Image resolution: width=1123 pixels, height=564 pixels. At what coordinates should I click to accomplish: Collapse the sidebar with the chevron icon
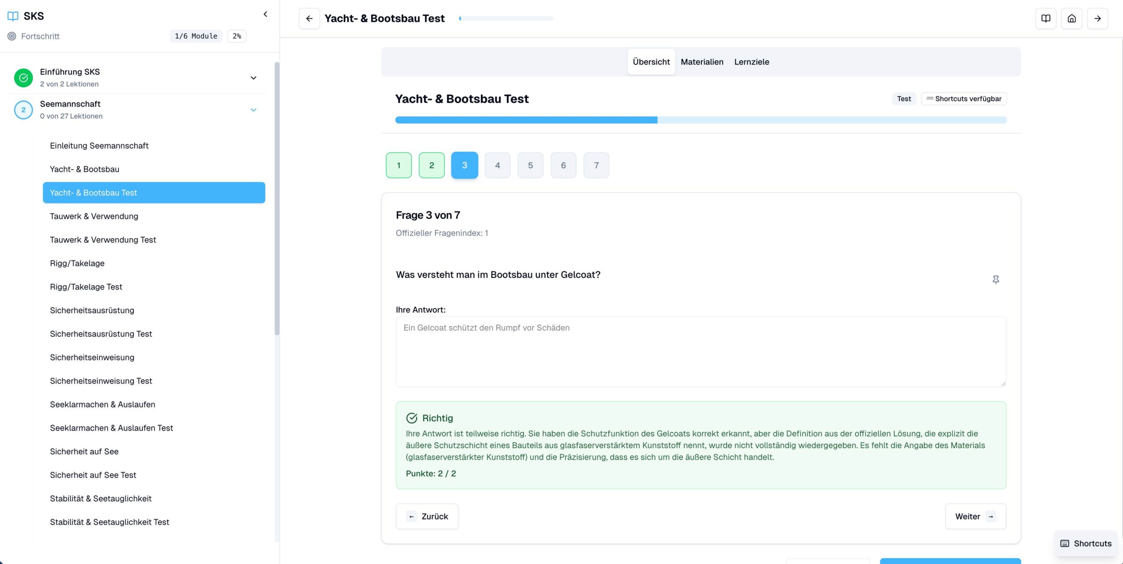(265, 14)
